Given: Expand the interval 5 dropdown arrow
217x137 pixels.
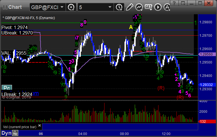Looking at the screenshot, I should click(x=110, y=7).
